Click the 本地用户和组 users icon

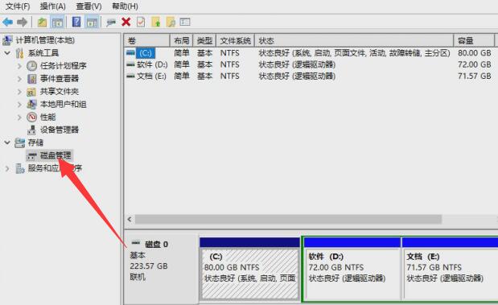31,104
